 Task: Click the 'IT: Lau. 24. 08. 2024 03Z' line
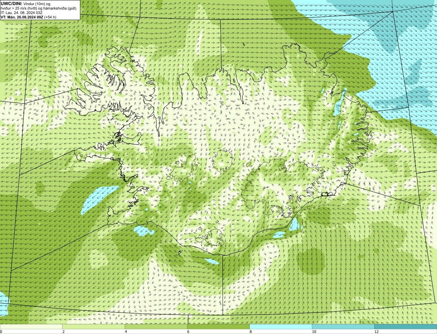tap(22, 12)
